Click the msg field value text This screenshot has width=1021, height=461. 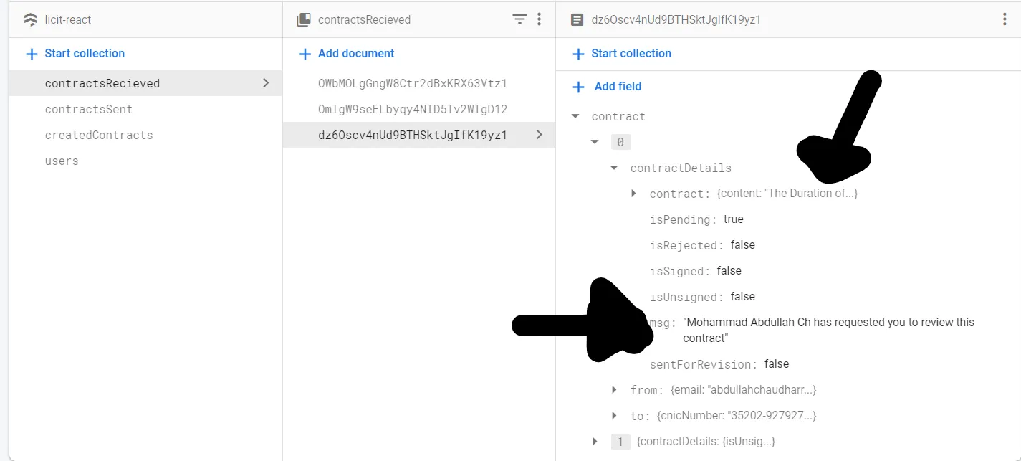[x=828, y=331]
